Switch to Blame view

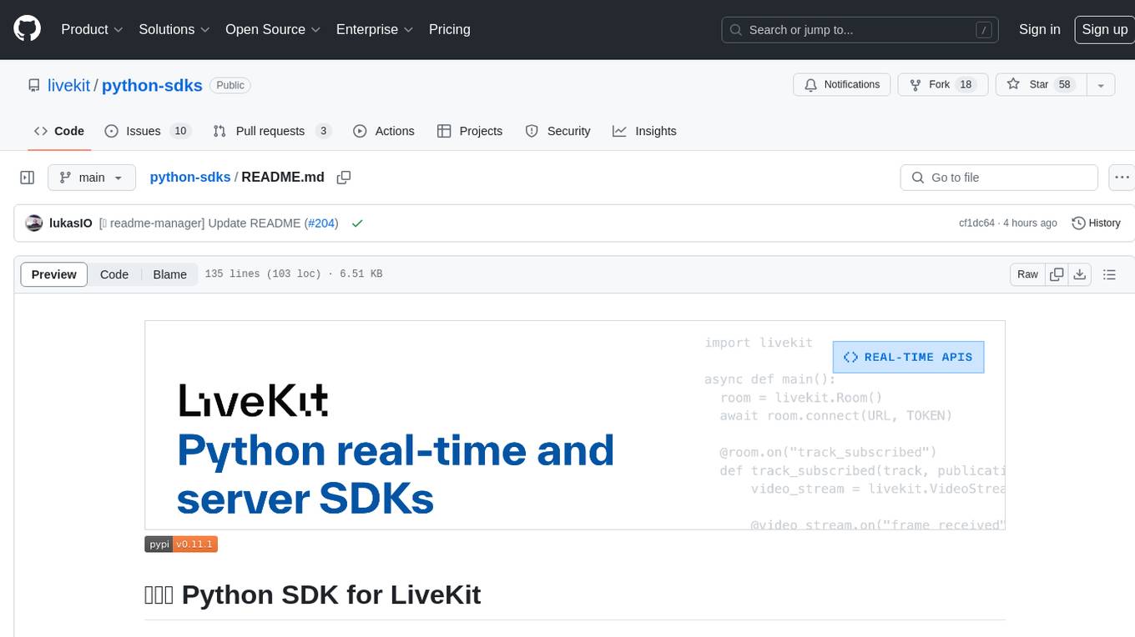tap(169, 274)
